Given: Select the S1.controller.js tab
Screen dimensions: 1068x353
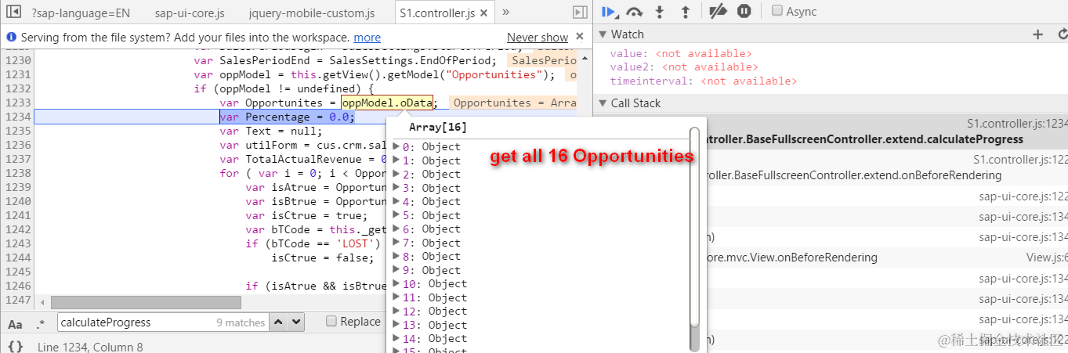Looking at the screenshot, I should 437,13.
